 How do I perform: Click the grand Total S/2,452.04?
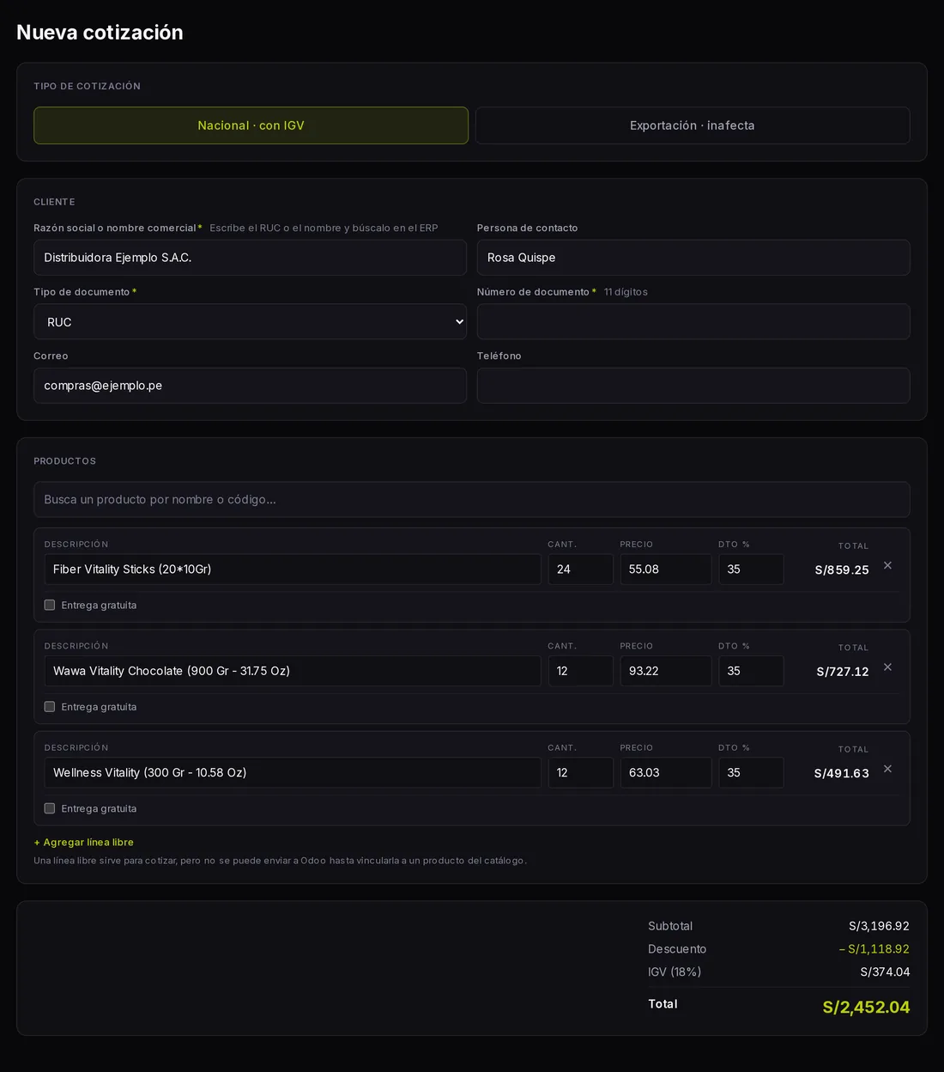866,1007
